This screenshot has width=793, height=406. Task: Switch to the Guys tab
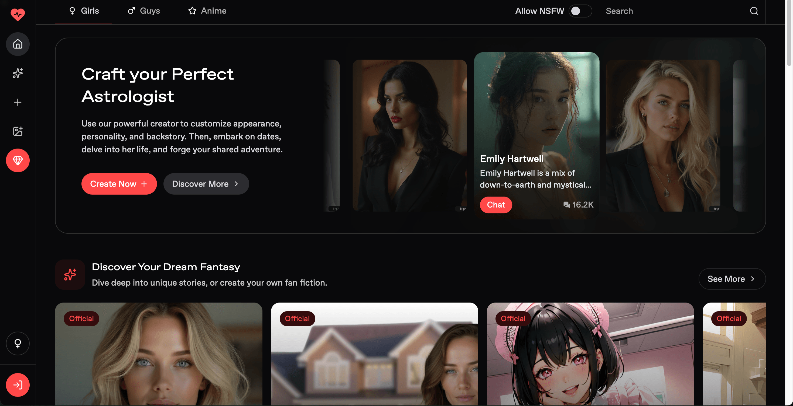point(143,11)
